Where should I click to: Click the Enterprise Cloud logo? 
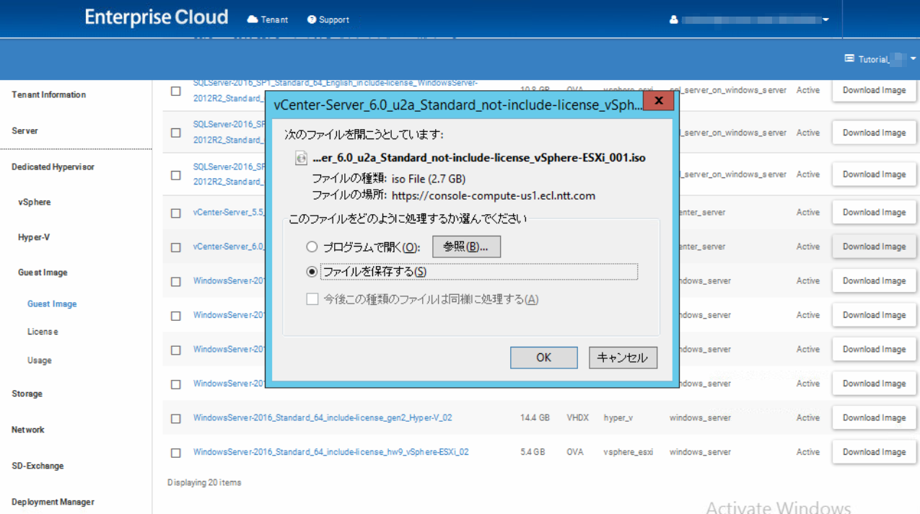(x=157, y=17)
